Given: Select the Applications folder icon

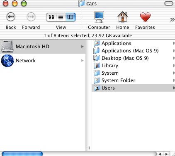Looking at the screenshot, I should (x=97, y=43).
